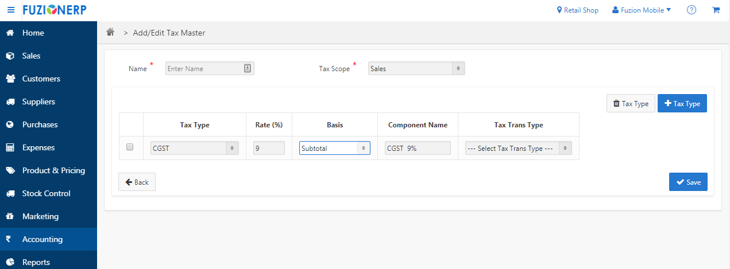Click the home breadcrumb icon

[111, 33]
